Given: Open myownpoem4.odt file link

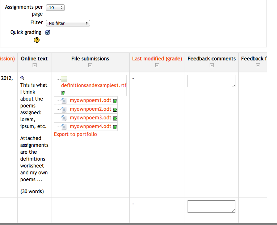Looking at the screenshot, I should click(91, 126).
